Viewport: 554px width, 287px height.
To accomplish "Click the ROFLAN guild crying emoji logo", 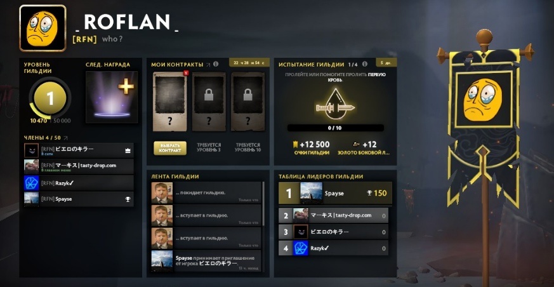I will click(43, 28).
